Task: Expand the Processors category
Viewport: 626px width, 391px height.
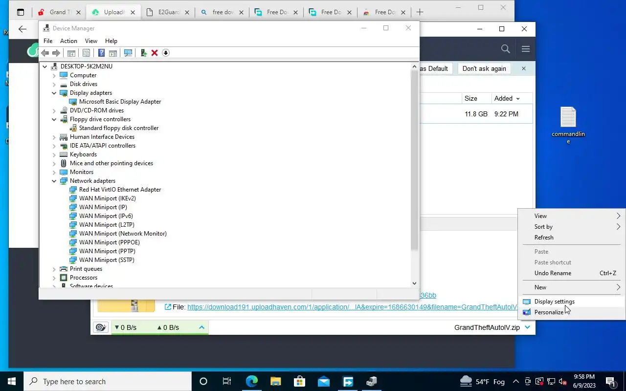Action: click(x=54, y=278)
